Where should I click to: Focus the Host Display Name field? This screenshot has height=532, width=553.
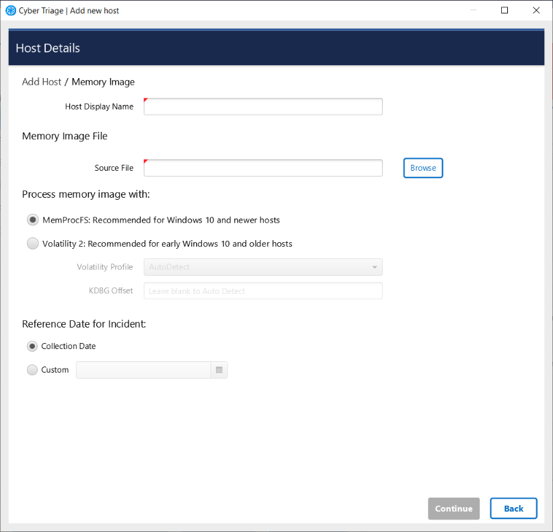point(263,107)
